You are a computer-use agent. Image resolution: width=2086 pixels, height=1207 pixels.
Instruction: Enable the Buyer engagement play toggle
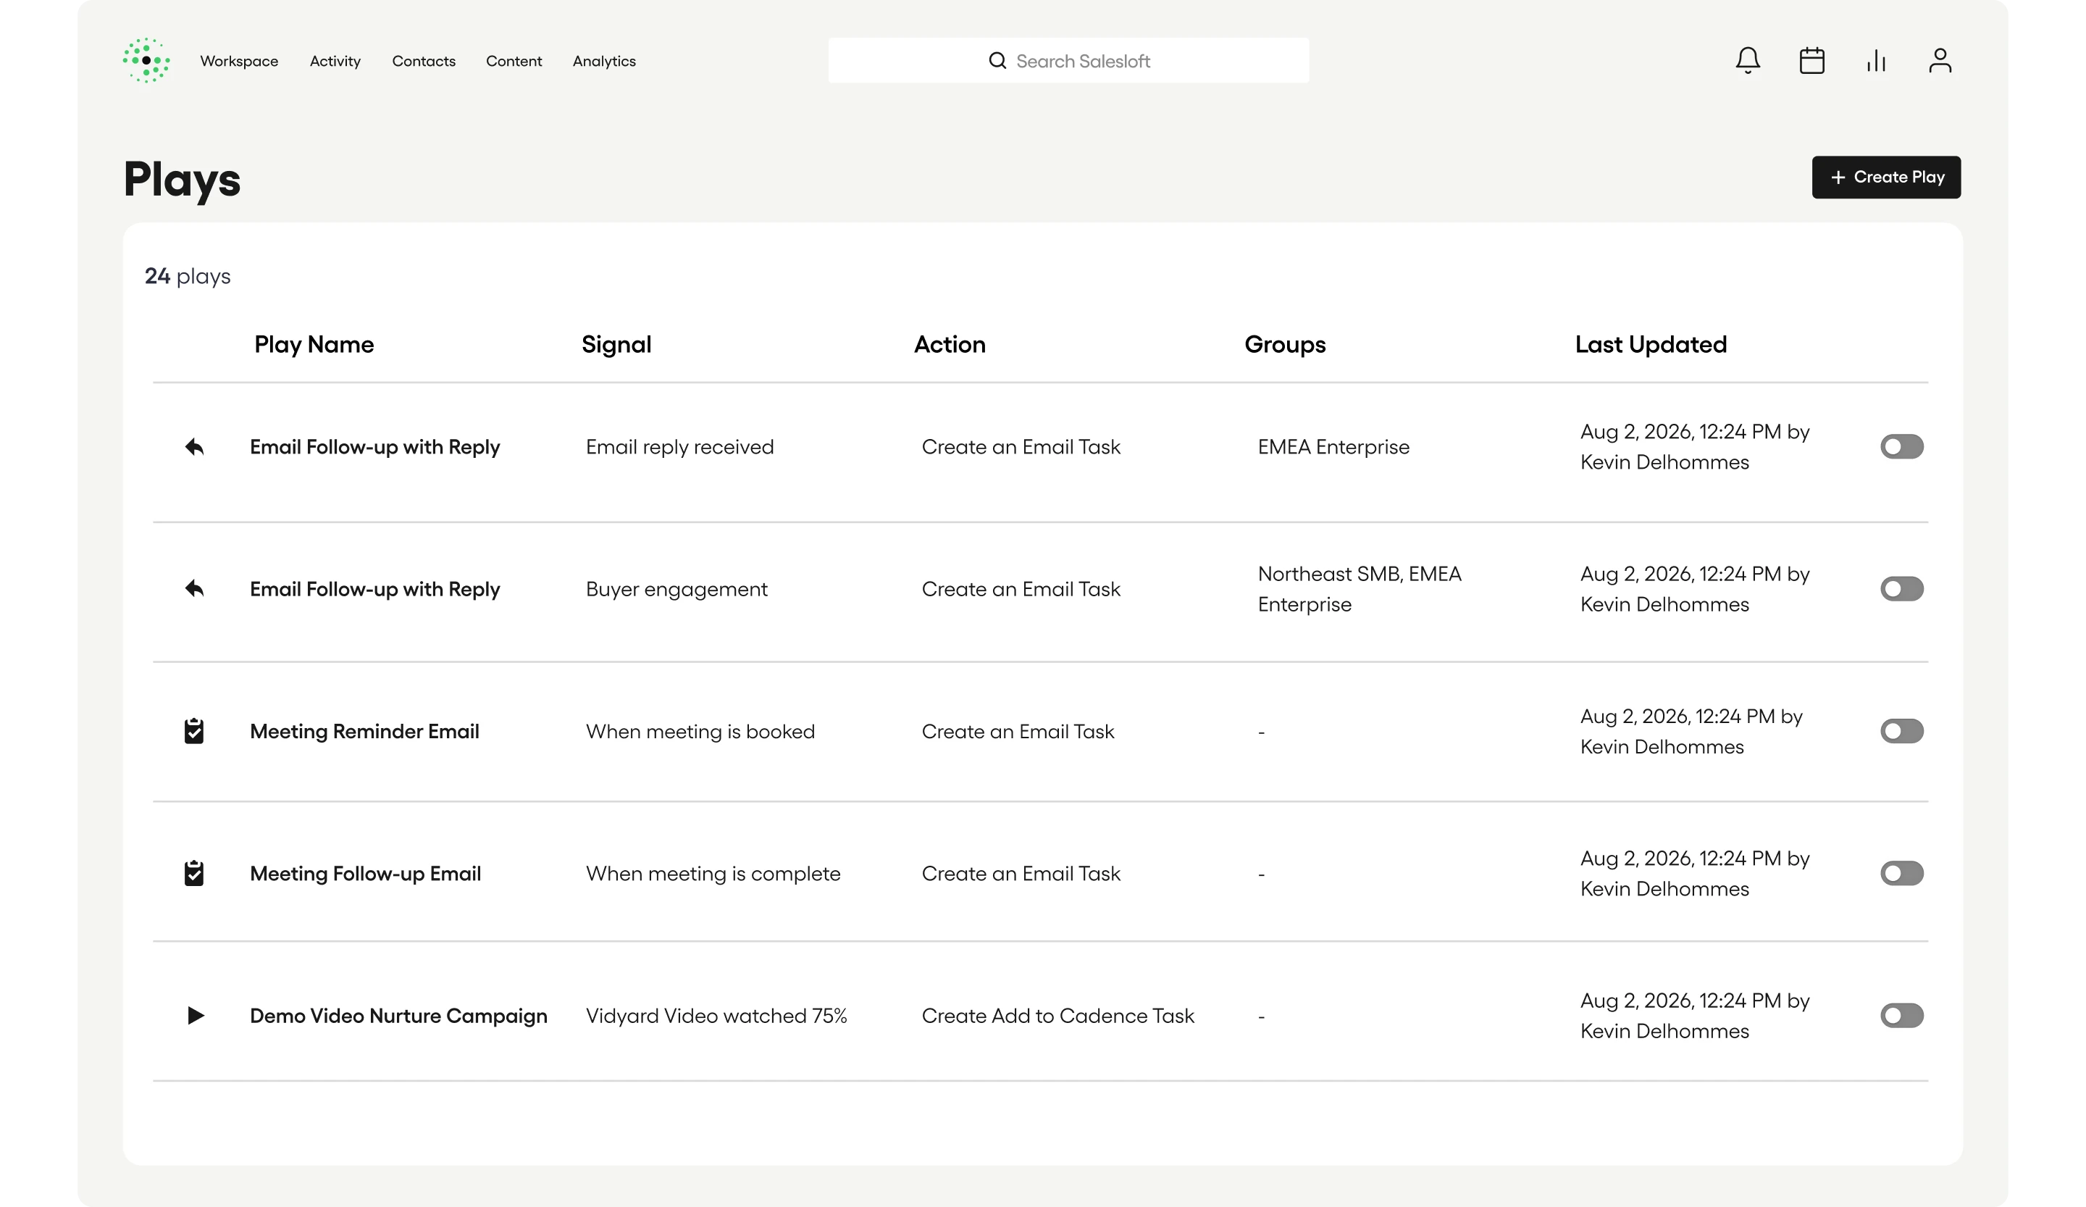tap(1901, 588)
